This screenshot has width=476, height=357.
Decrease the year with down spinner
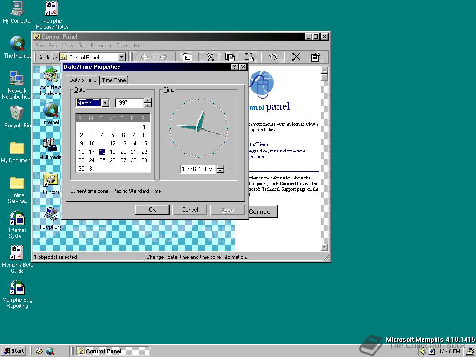tap(147, 105)
